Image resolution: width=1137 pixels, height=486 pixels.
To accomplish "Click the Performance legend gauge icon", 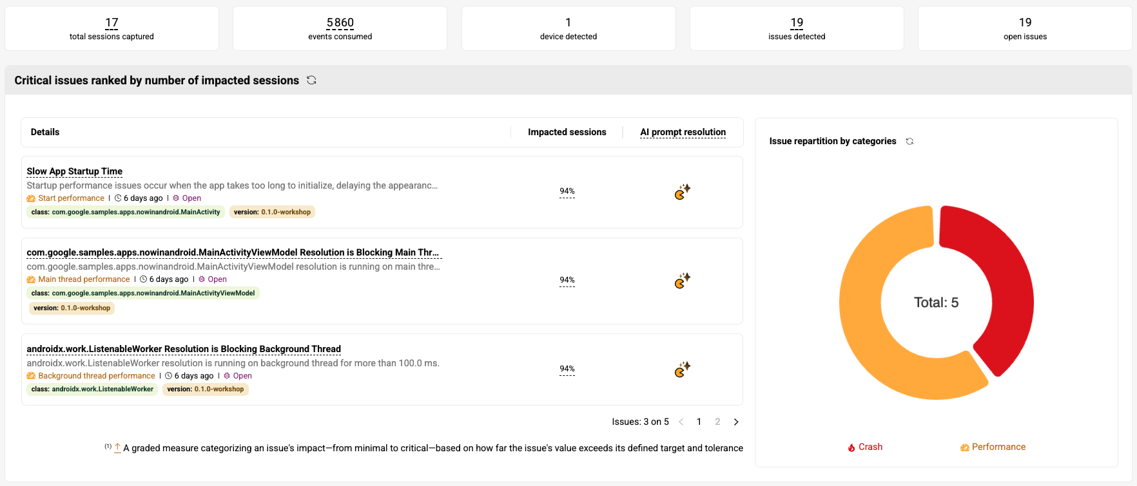I will (x=964, y=447).
